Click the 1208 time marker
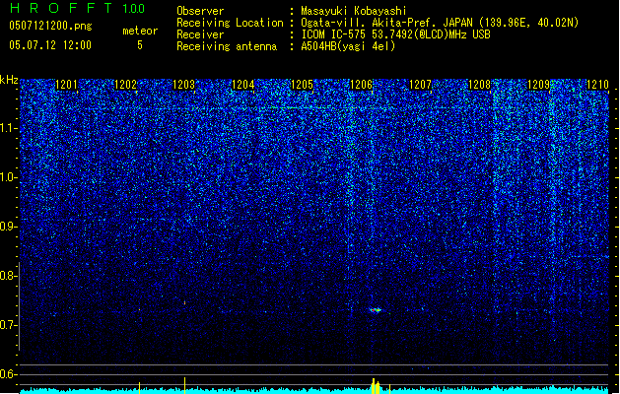This screenshot has height=394, width=620. pyautogui.click(x=480, y=85)
